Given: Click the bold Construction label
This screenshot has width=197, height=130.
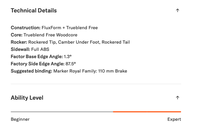Looking at the screenshot, I should [x=25, y=28].
